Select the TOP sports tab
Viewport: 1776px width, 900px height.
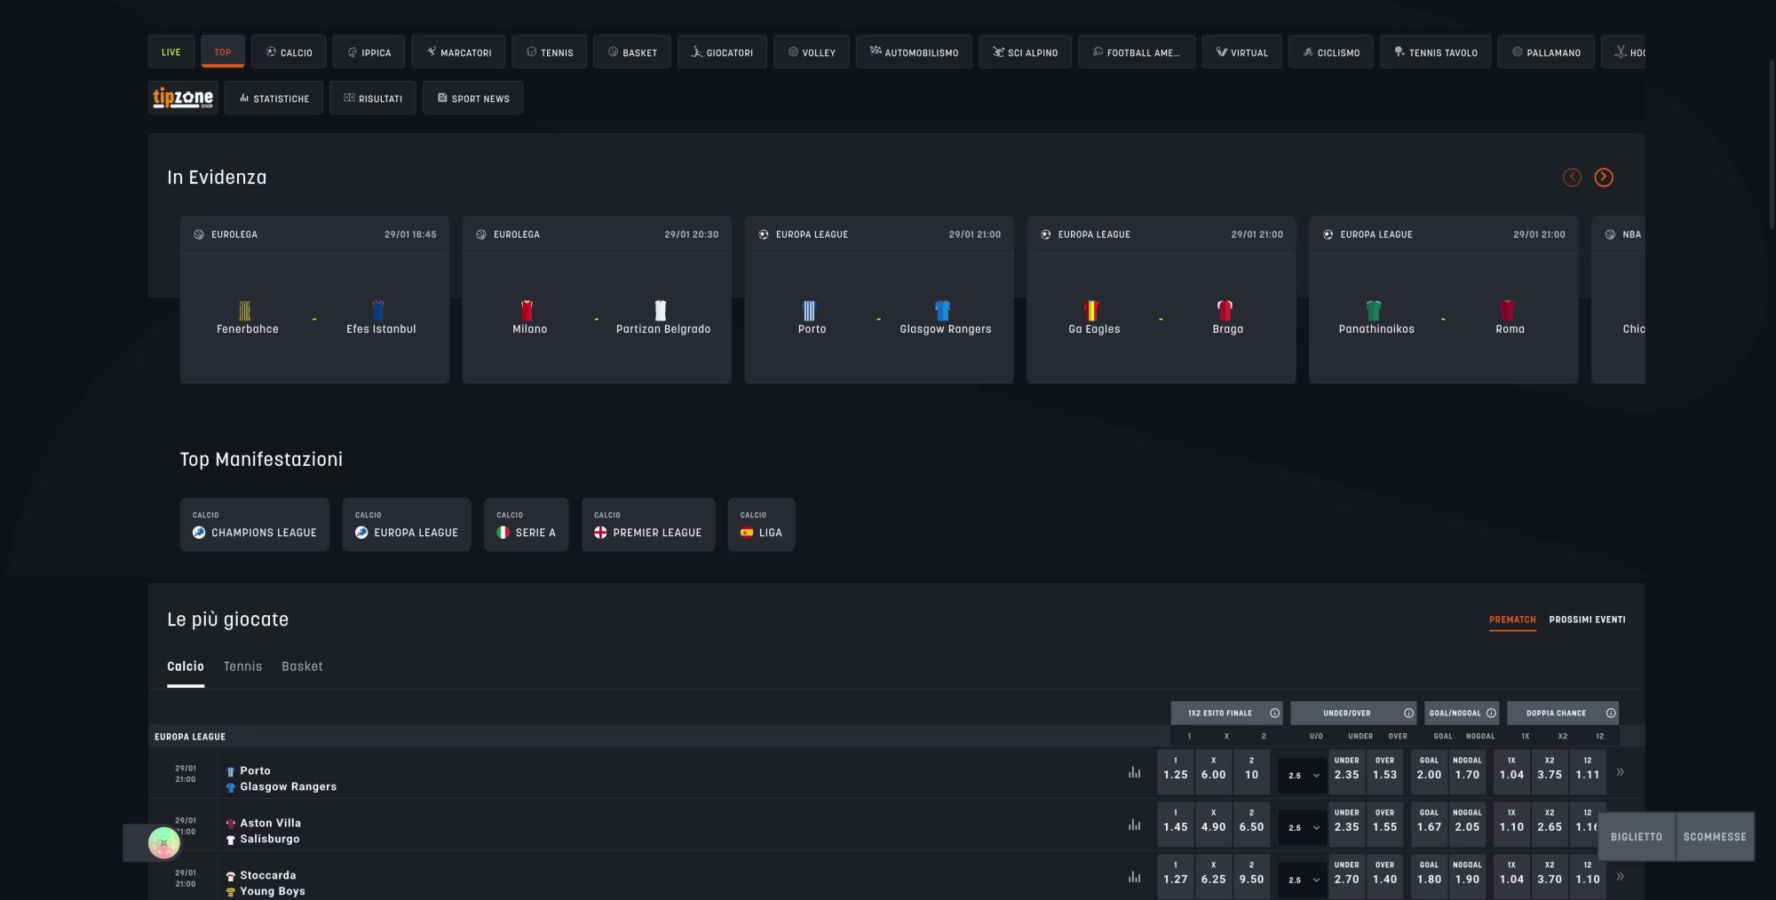pos(223,52)
